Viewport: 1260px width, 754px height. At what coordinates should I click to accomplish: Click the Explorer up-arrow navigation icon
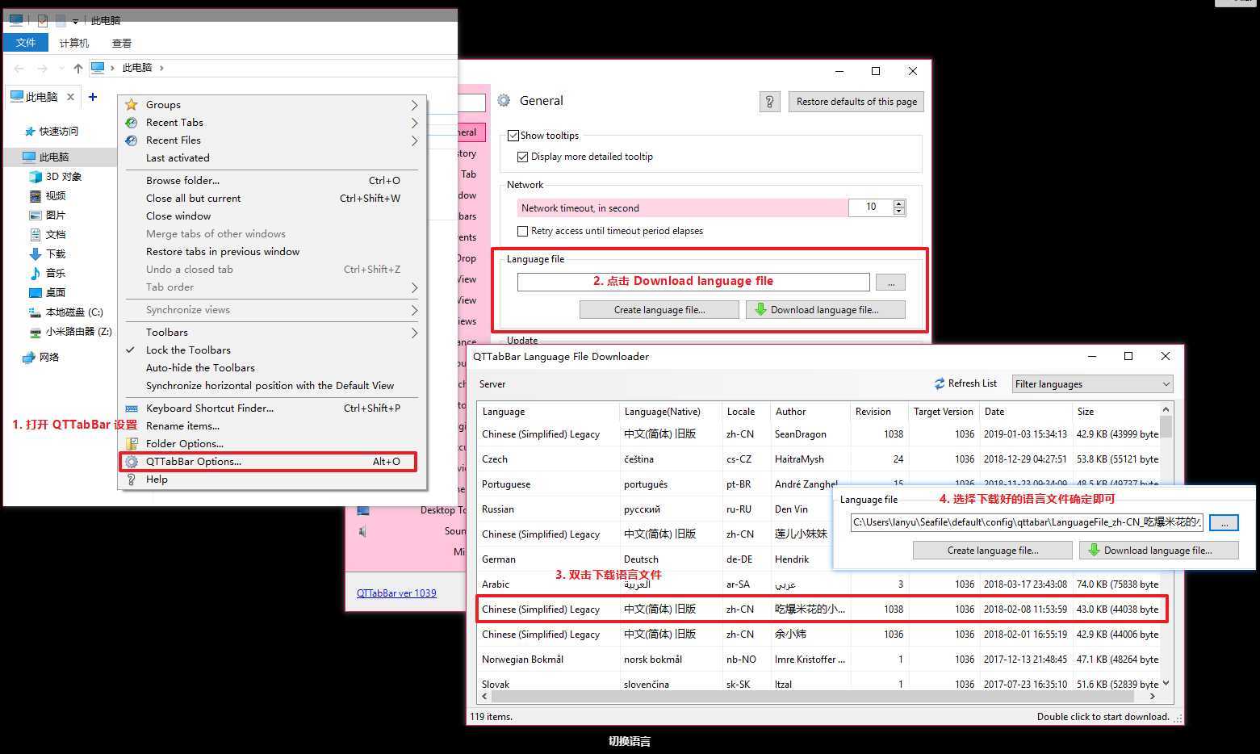coord(77,68)
